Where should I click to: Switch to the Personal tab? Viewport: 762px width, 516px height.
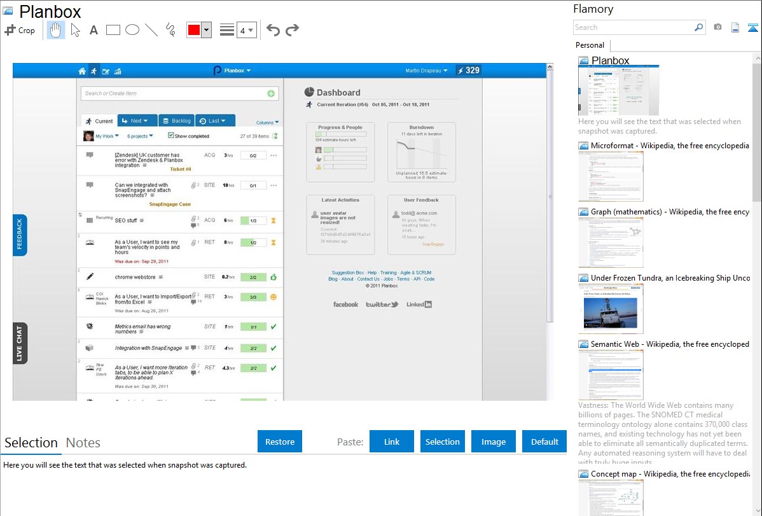(x=590, y=45)
